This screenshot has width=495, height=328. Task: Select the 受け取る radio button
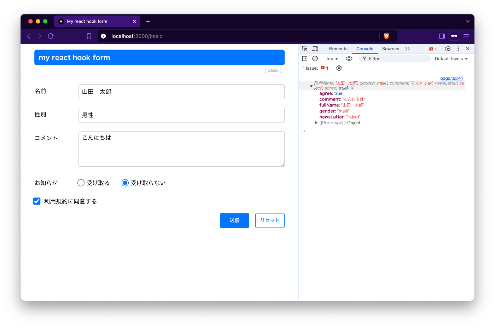[81, 183]
